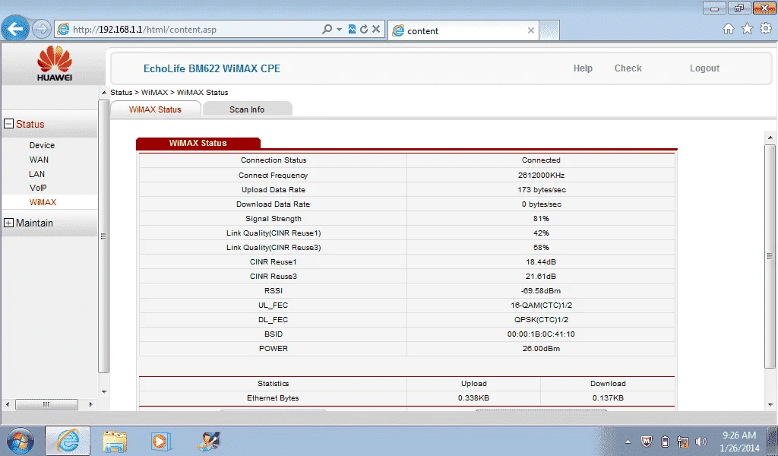Viewport: 778px width, 456px height.
Task: Click the search magnifier icon in address bar
Action: click(327, 30)
